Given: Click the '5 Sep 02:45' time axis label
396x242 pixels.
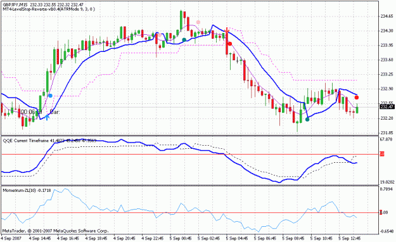Looking at the screenshot, I should coord(209,238).
